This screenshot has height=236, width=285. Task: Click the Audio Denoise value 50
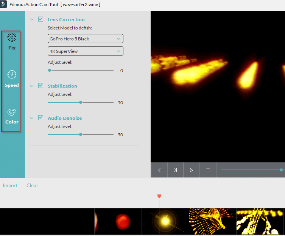120,135
